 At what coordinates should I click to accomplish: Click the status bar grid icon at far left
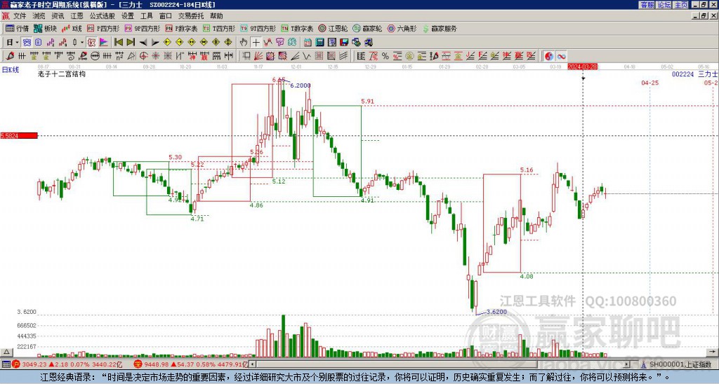pyautogui.click(x=6, y=364)
